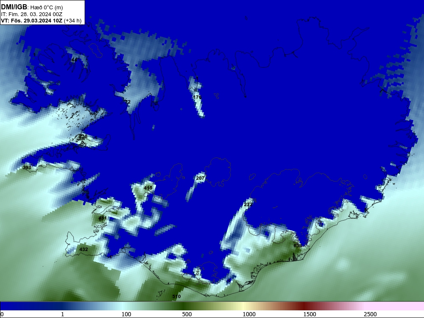Click the map value 481
This screenshot has height=318, width=424.
103,218
